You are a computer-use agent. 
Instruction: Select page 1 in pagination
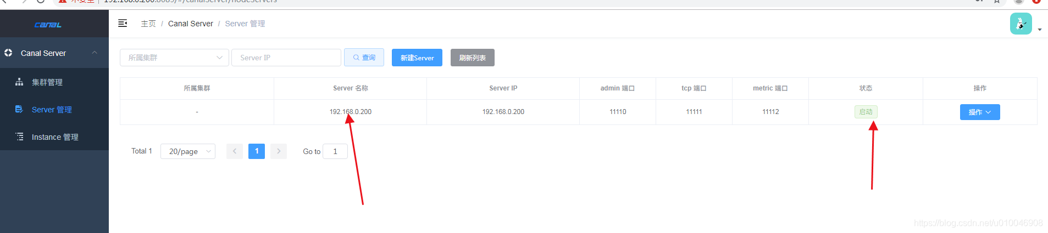click(x=257, y=151)
